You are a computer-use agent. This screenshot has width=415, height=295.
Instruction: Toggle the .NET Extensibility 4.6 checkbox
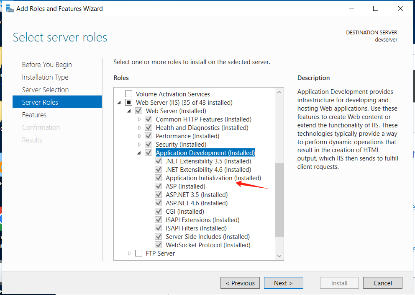(159, 169)
